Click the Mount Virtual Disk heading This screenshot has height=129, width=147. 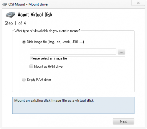click(x=35, y=15)
